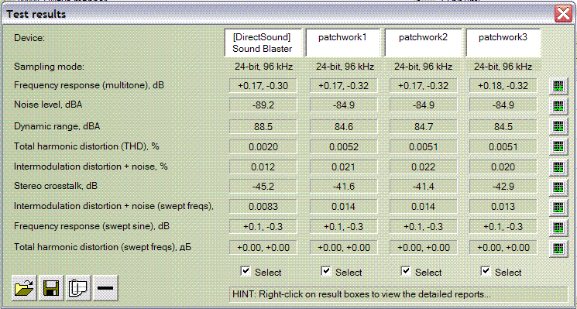This screenshot has width=577, height=309.
Task: Click Sound Blaster IMD + noise 0.012
Action: (263, 167)
